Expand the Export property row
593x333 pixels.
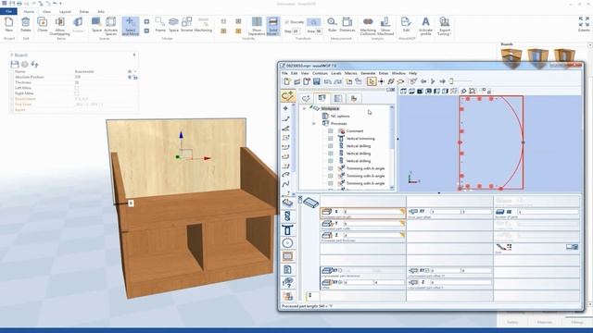12,110
